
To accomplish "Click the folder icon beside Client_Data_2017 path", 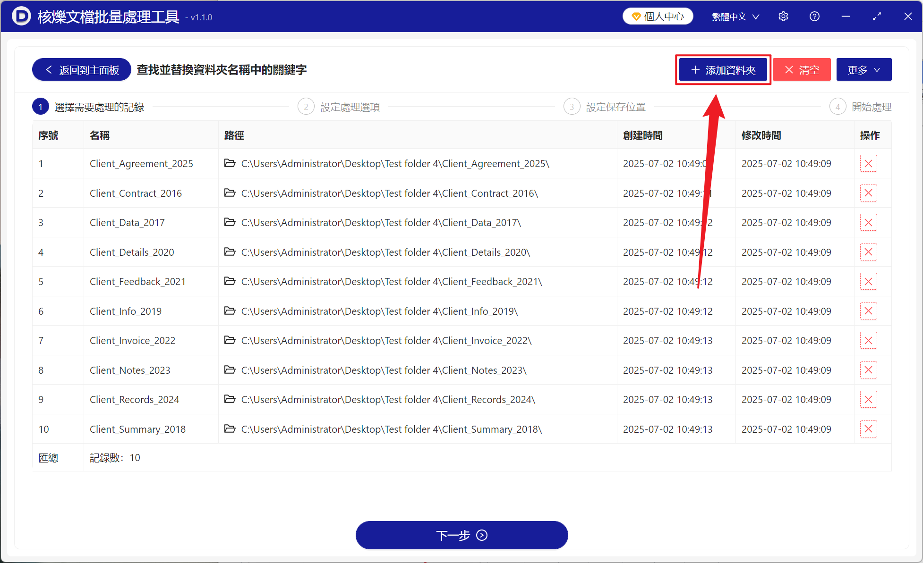I will pos(230,222).
